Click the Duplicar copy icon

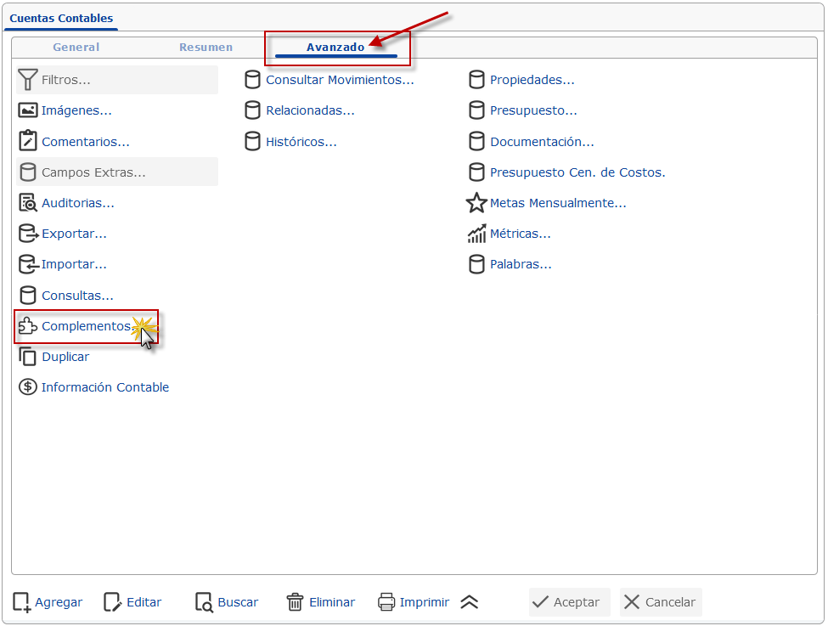click(x=28, y=357)
